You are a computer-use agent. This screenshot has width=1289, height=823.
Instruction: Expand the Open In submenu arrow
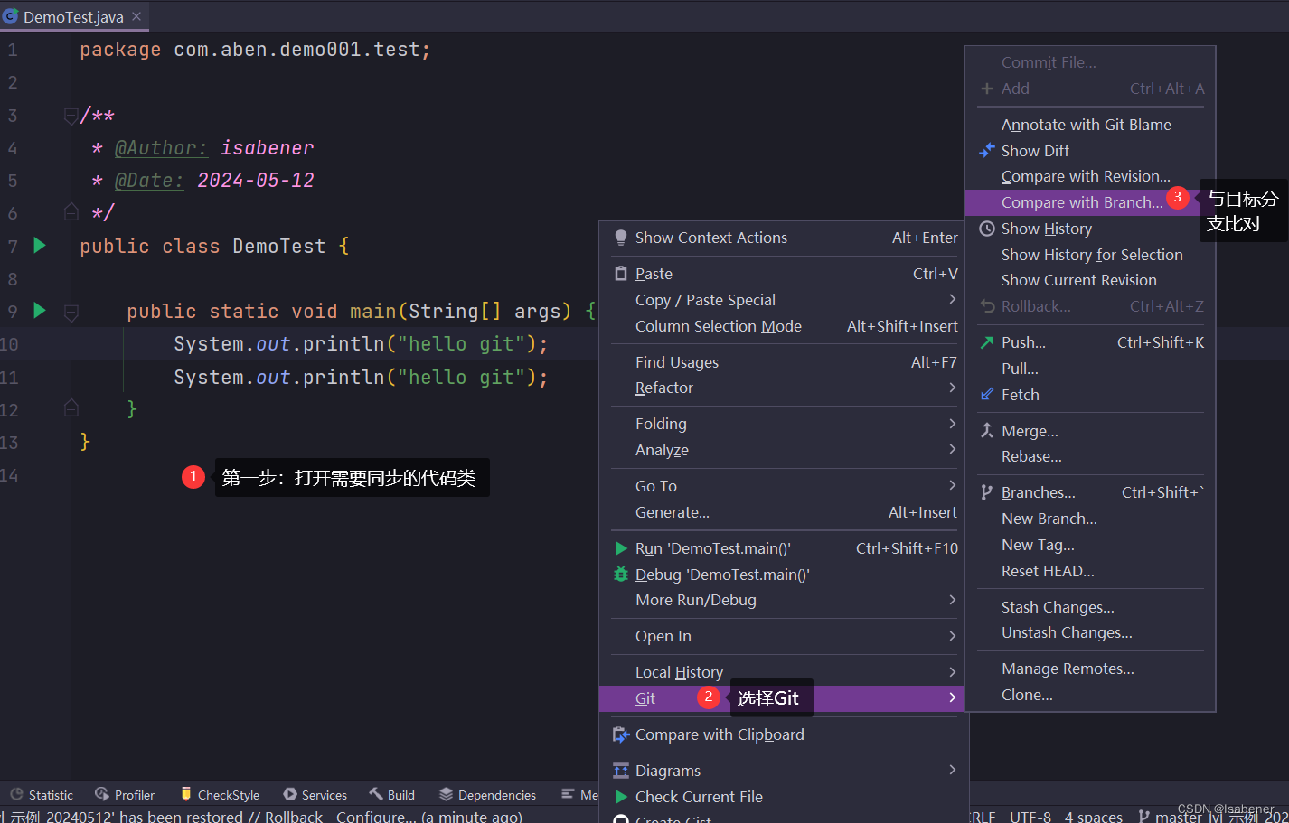point(952,636)
